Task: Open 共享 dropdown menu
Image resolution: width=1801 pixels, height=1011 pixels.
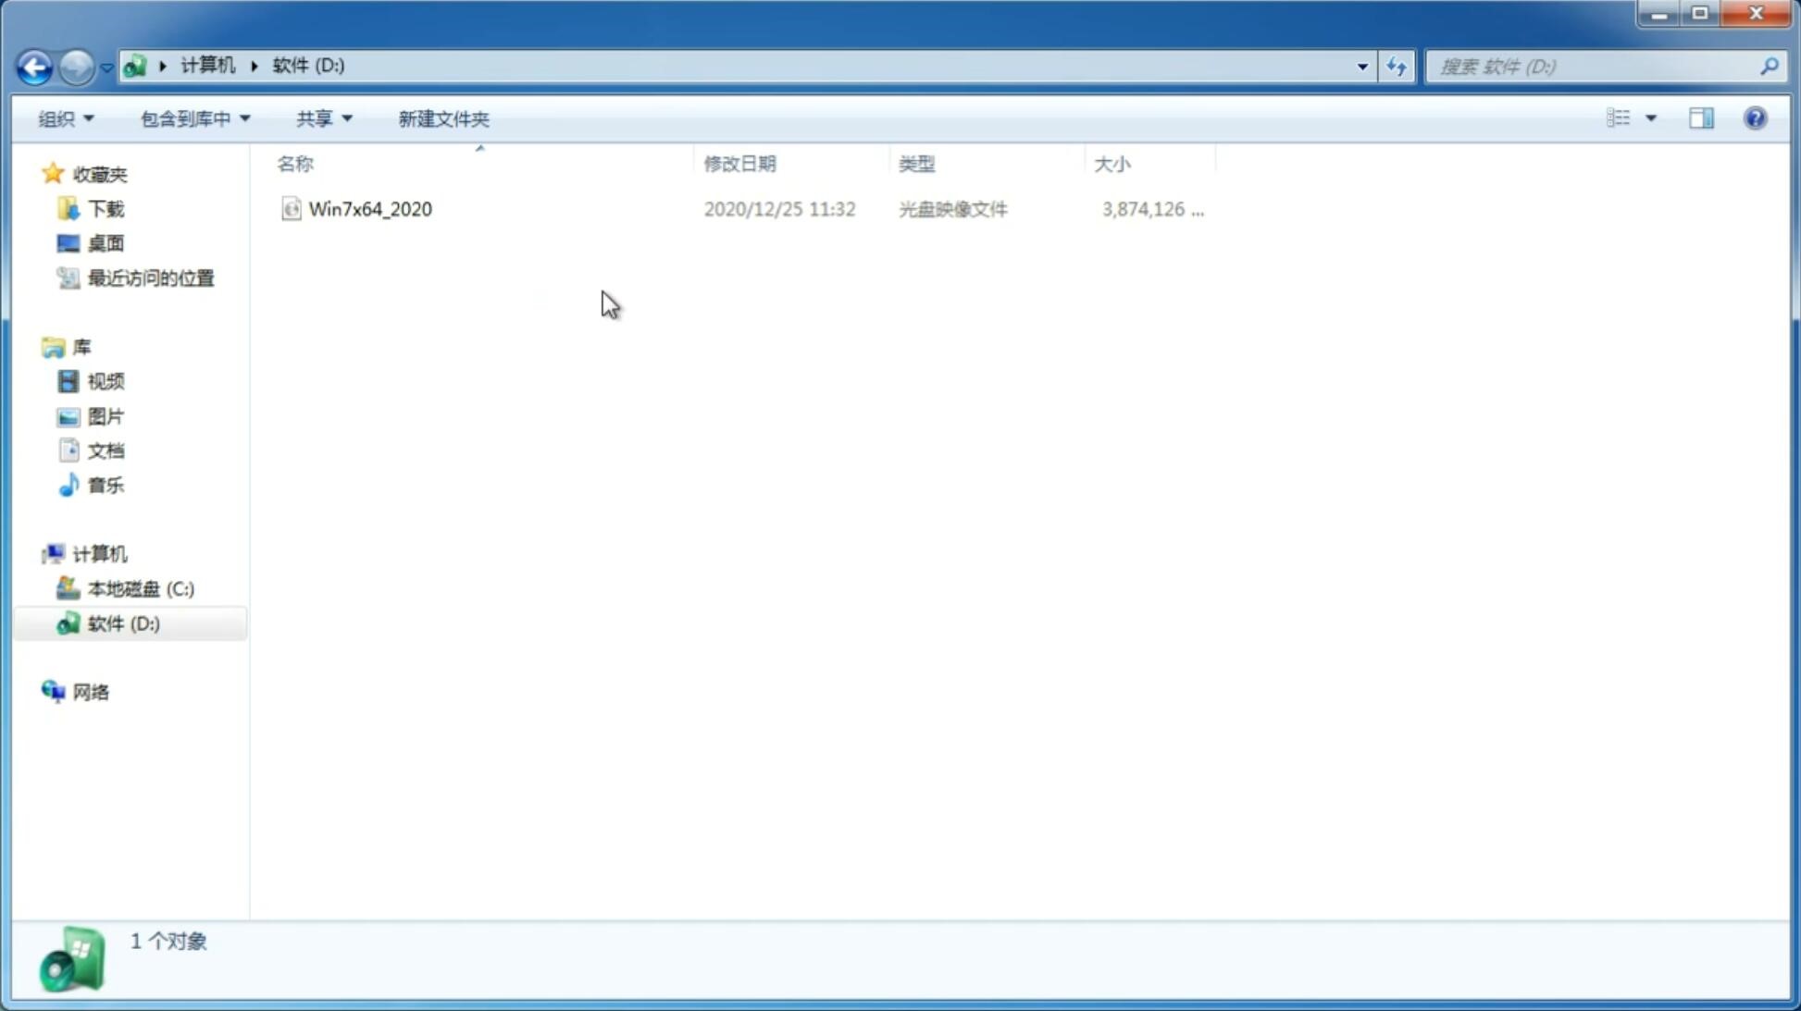Action: (x=322, y=117)
